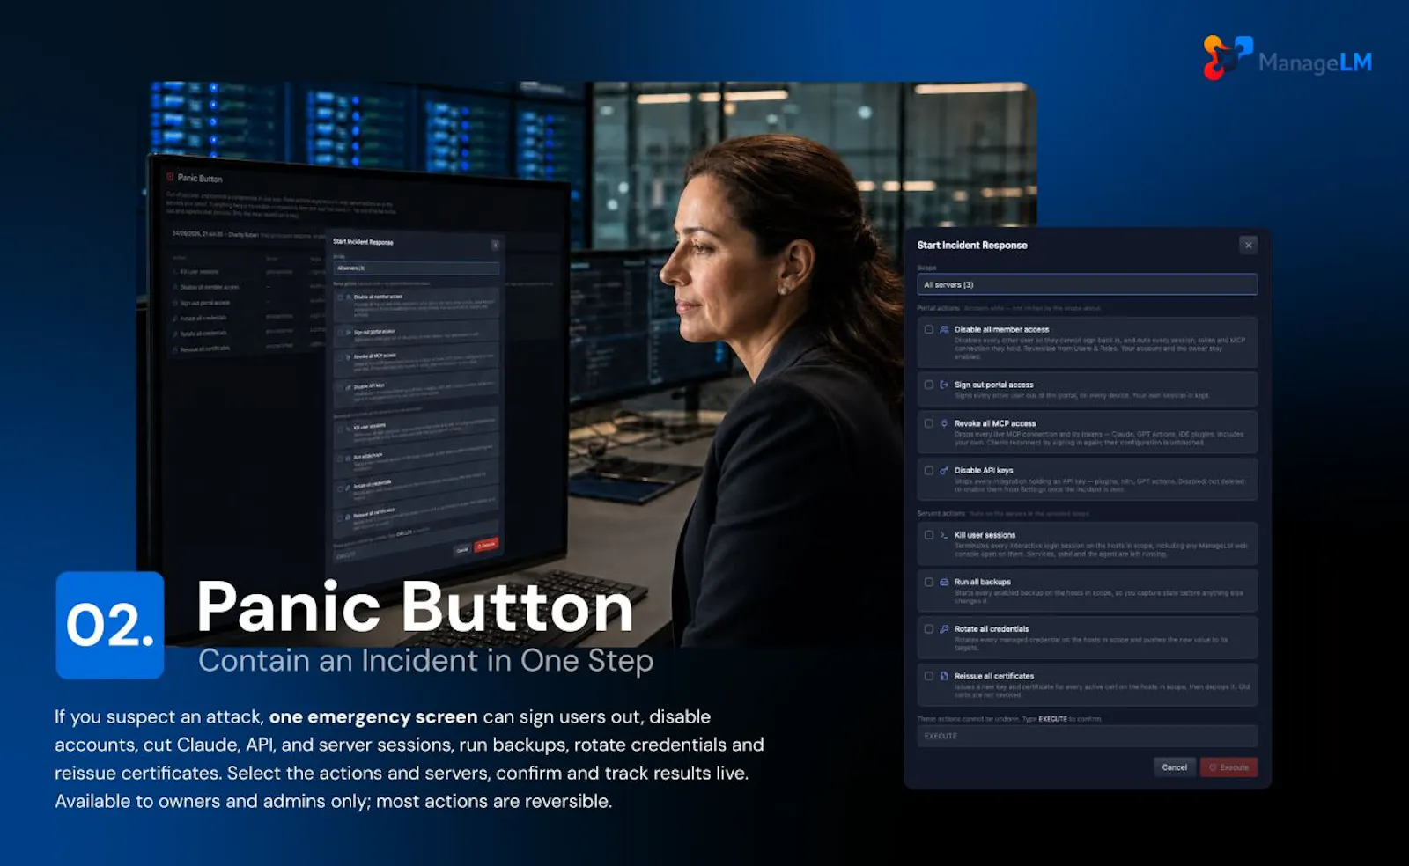Click the plug icon beside Revoke all MCP access
This screenshot has height=866, width=1409.
point(944,423)
